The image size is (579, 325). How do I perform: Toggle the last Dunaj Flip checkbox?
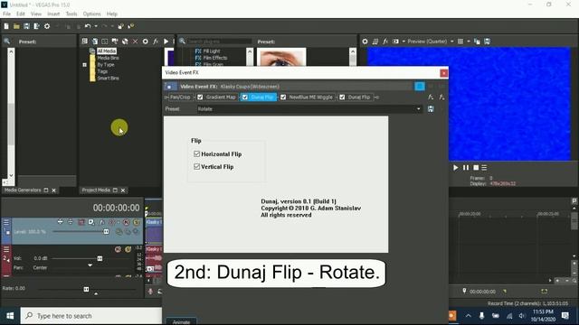pos(342,97)
